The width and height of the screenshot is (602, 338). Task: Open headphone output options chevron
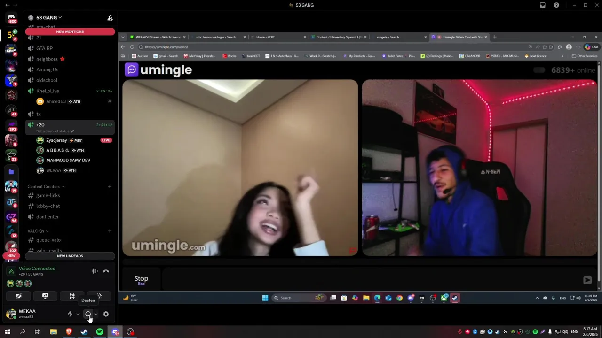point(96,314)
